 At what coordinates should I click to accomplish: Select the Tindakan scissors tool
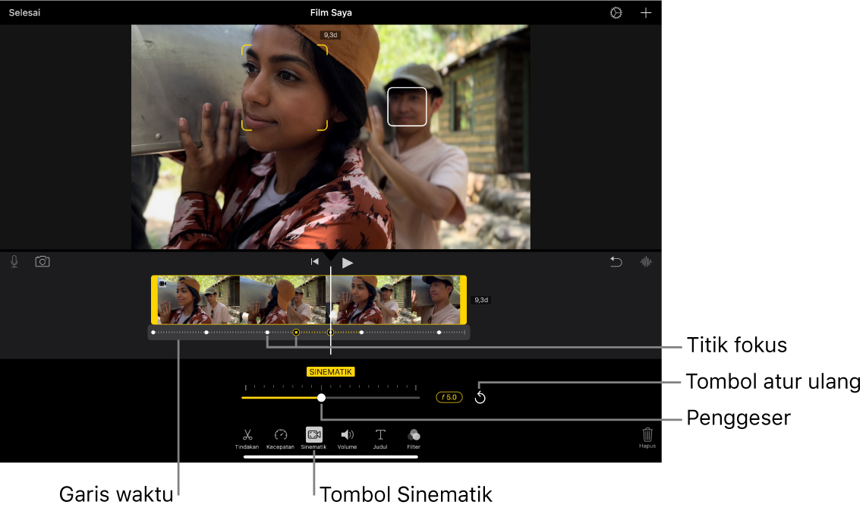[247, 439]
